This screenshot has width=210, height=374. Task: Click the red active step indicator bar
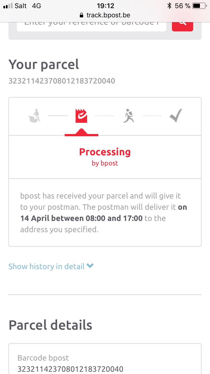tap(81, 135)
